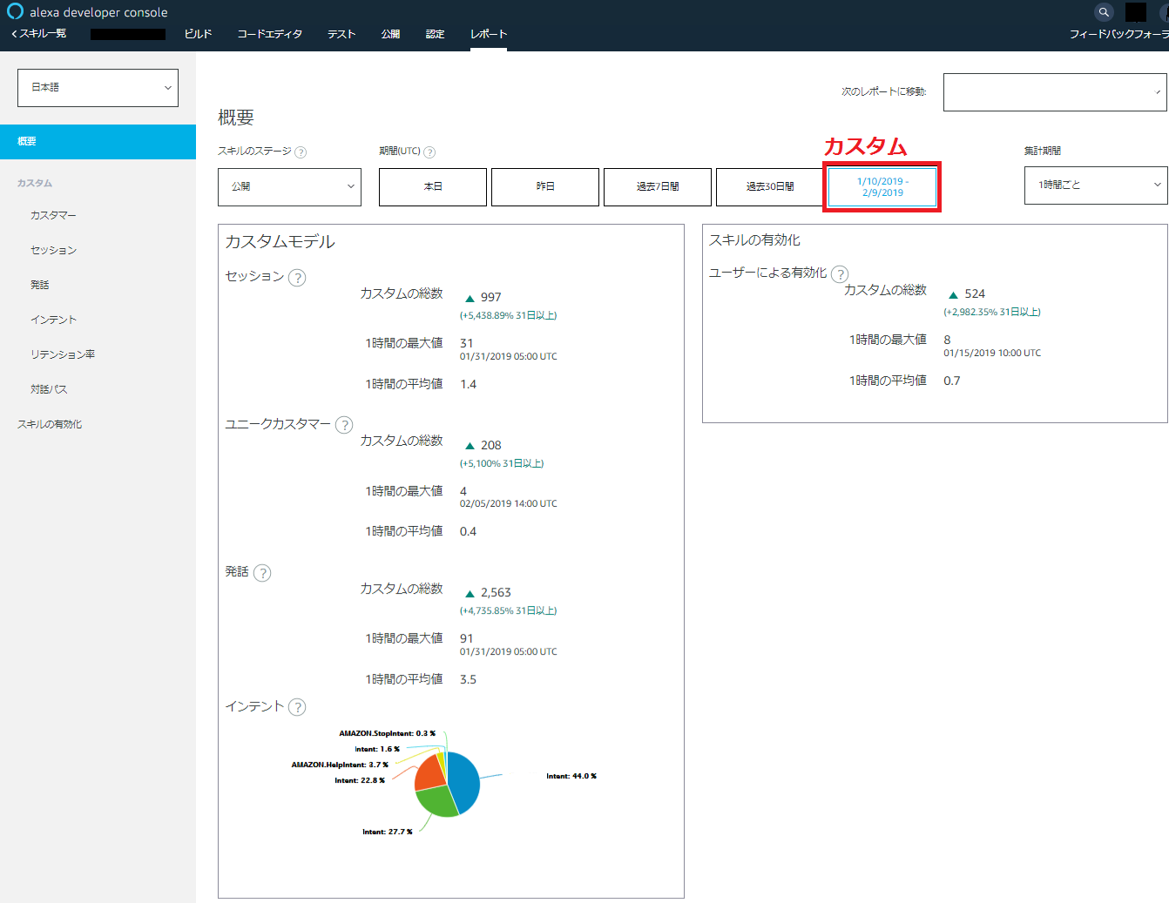
Task: Switch to the ビルド tab
Action: (x=198, y=34)
